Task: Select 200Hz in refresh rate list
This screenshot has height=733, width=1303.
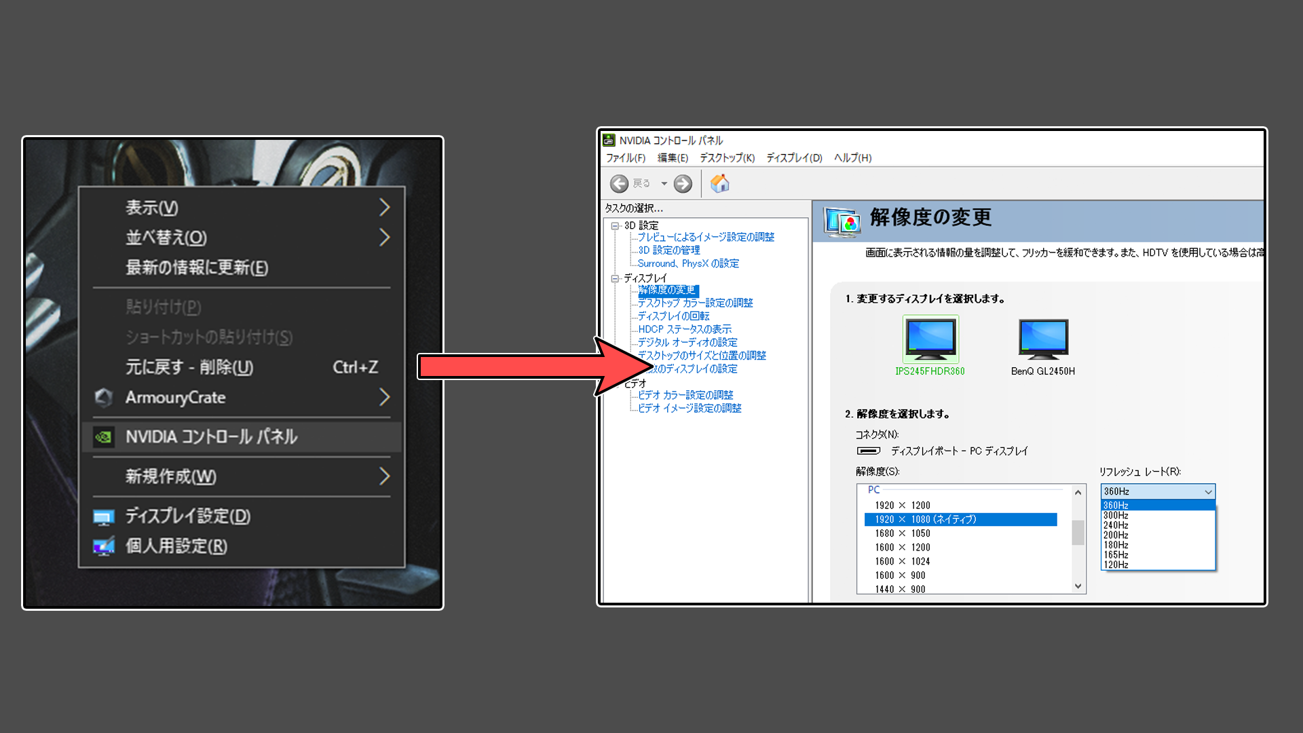Action: coord(1158,535)
